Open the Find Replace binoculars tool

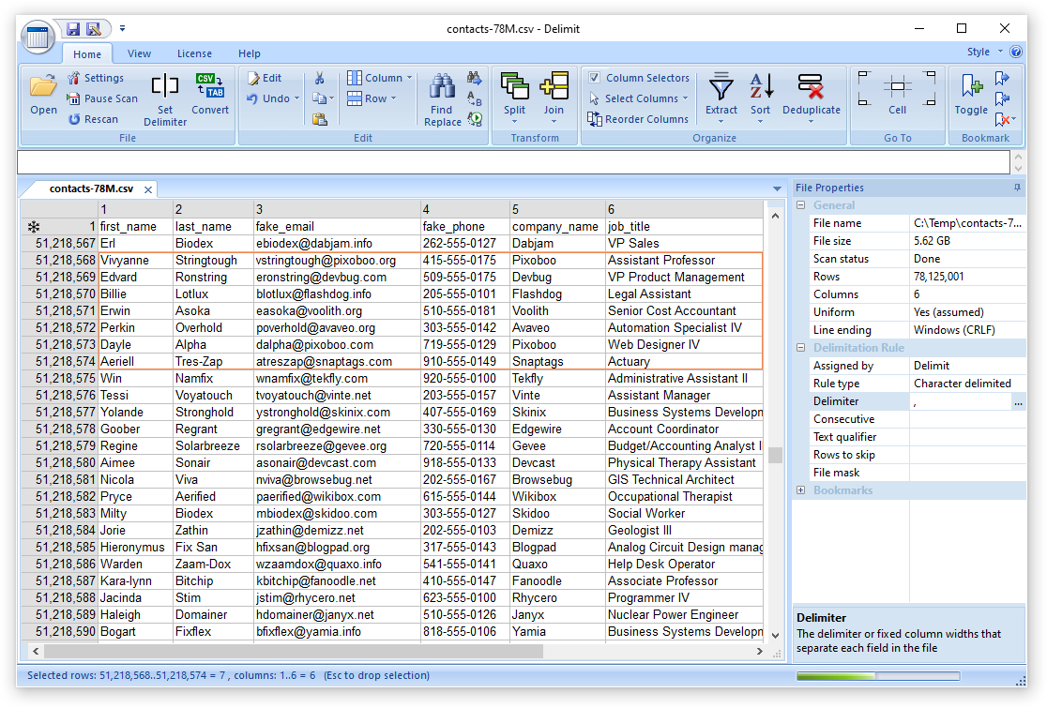tap(442, 87)
